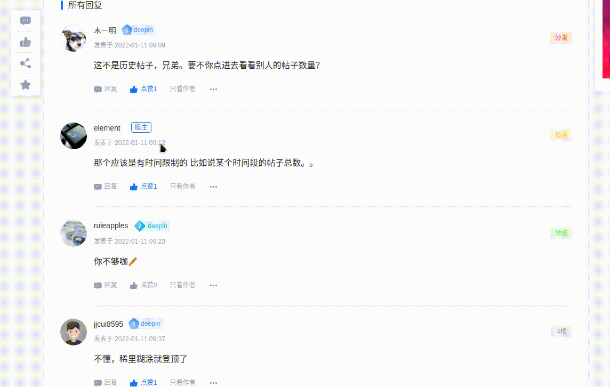Click 木一明's avatar picture

[x=73, y=38]
